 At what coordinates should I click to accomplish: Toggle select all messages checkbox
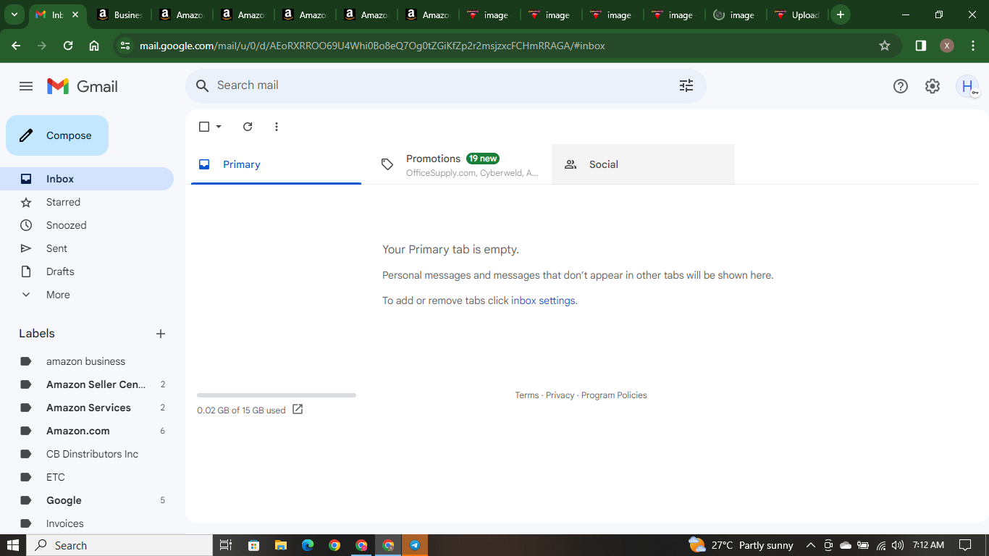coord(204,127)
